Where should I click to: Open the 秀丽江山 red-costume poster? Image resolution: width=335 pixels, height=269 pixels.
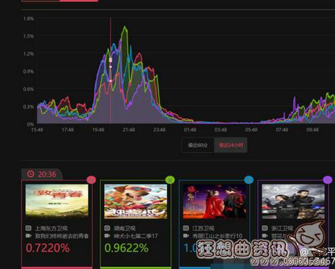pos(215,201)
